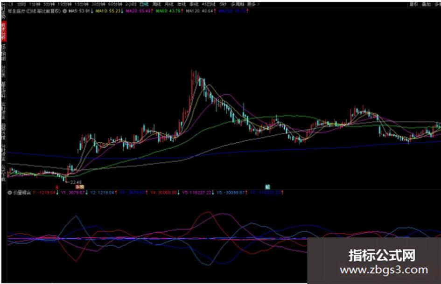Switch to the 45日线 period tab

209,5
